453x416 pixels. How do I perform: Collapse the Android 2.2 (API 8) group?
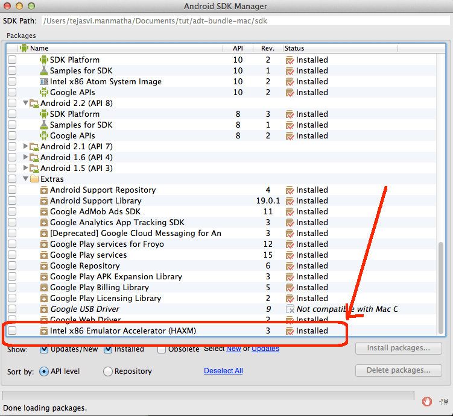click(x=25, y=102)
